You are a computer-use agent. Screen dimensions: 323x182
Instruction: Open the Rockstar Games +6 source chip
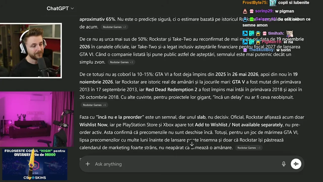[x=94, y=105]
